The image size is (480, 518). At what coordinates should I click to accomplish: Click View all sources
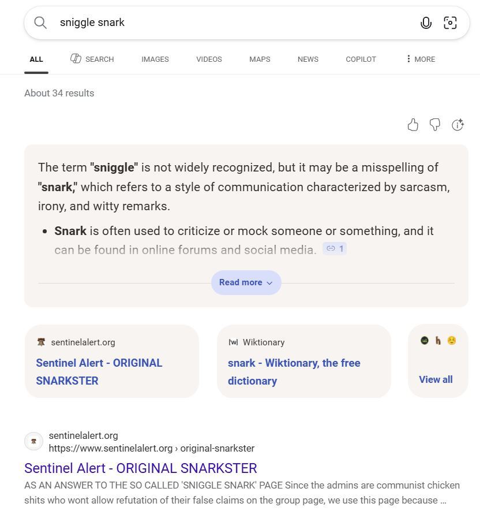(436, 379)
